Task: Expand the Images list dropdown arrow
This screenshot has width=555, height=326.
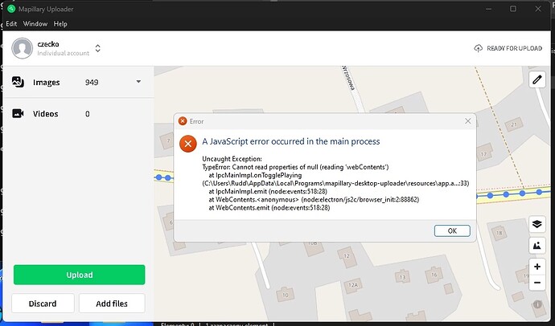Action: pos(138,82)
